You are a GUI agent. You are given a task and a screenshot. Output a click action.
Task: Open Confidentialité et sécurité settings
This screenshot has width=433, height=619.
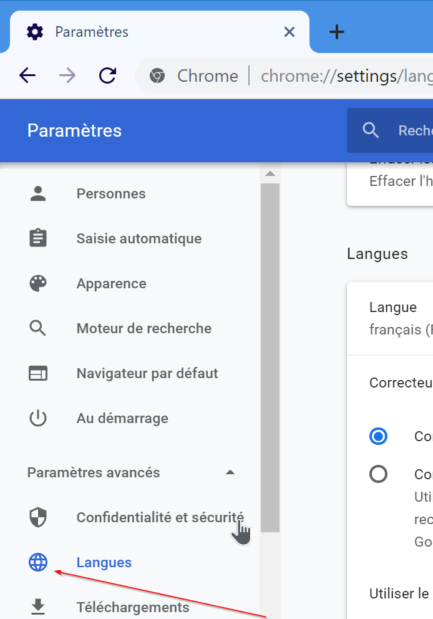point(160,517)
